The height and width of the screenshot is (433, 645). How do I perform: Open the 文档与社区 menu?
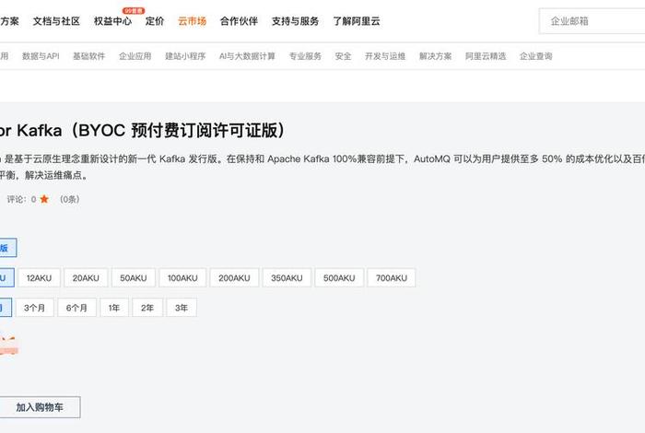click(56, 21)
